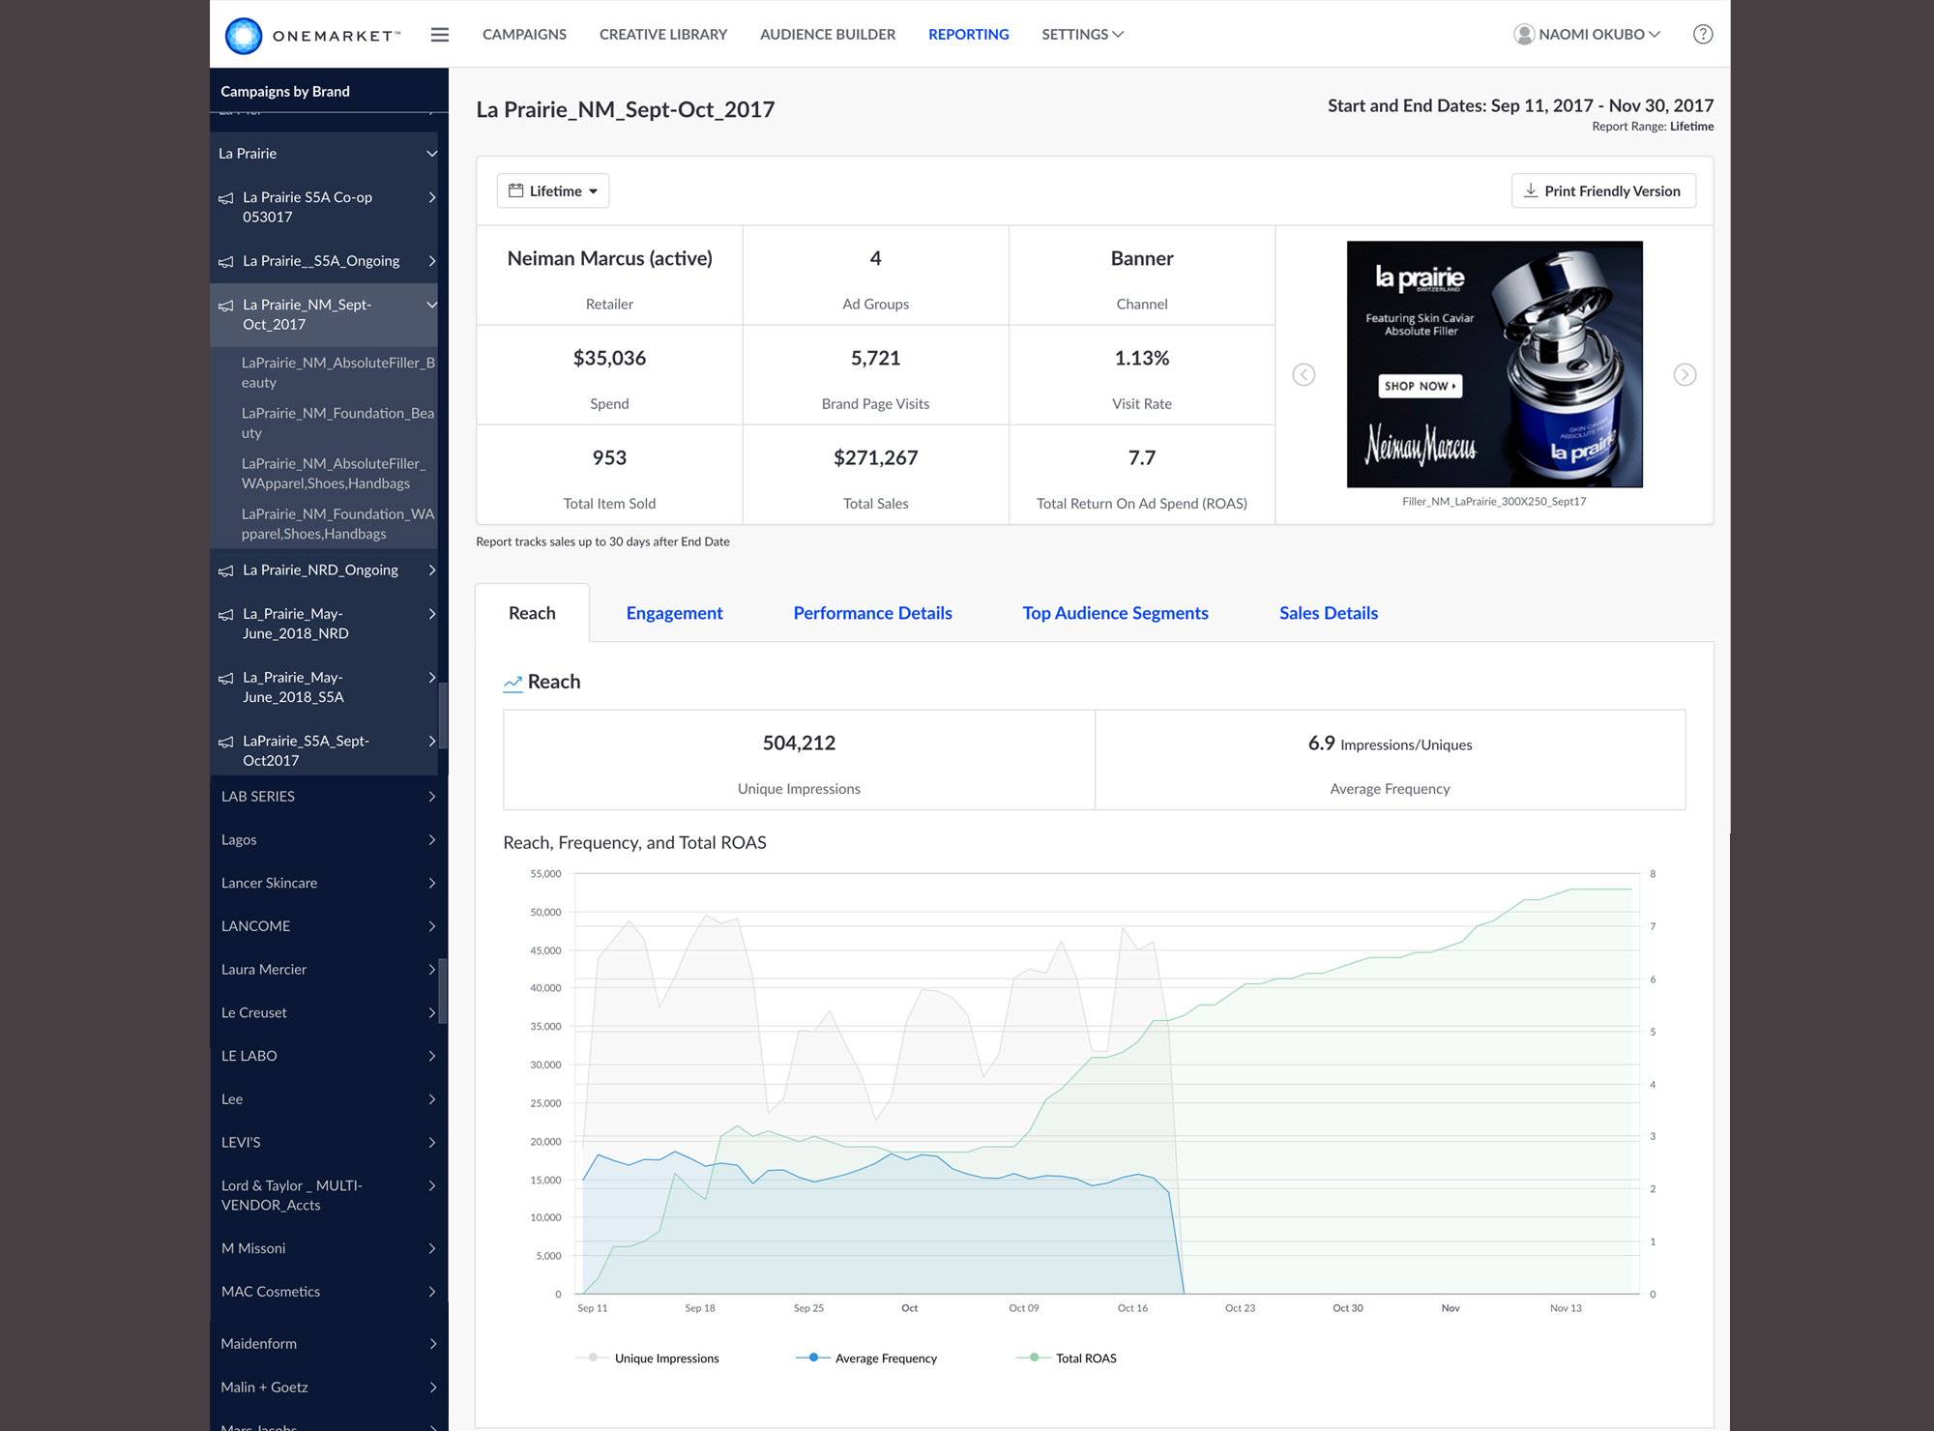This screenshot has width=1934, height=1431.
Task: Expand the Lee brand
Action: tap(432, 1099)
